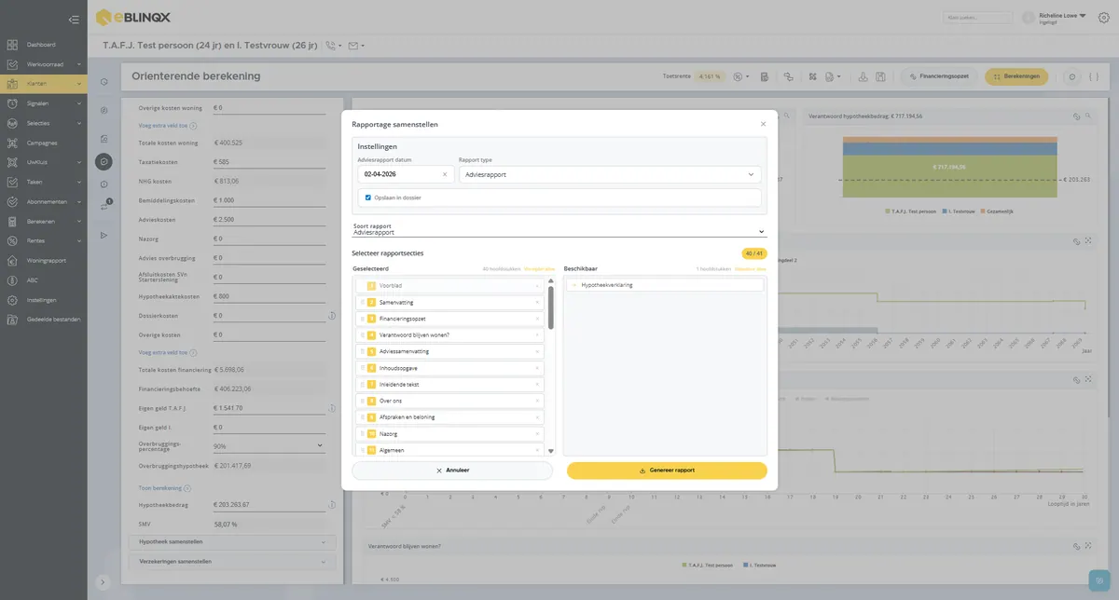Click the curly braces icon in toolbar
The image size is (1119, 600).
tap(1093, 76)
